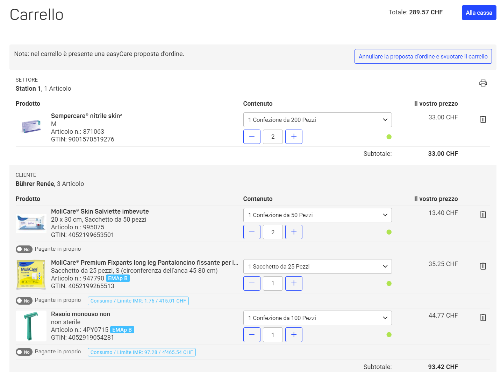Open the 200 Pezzi content dropdown
Viewport: 501px width, 375px height.
click(x=317, y=120)
